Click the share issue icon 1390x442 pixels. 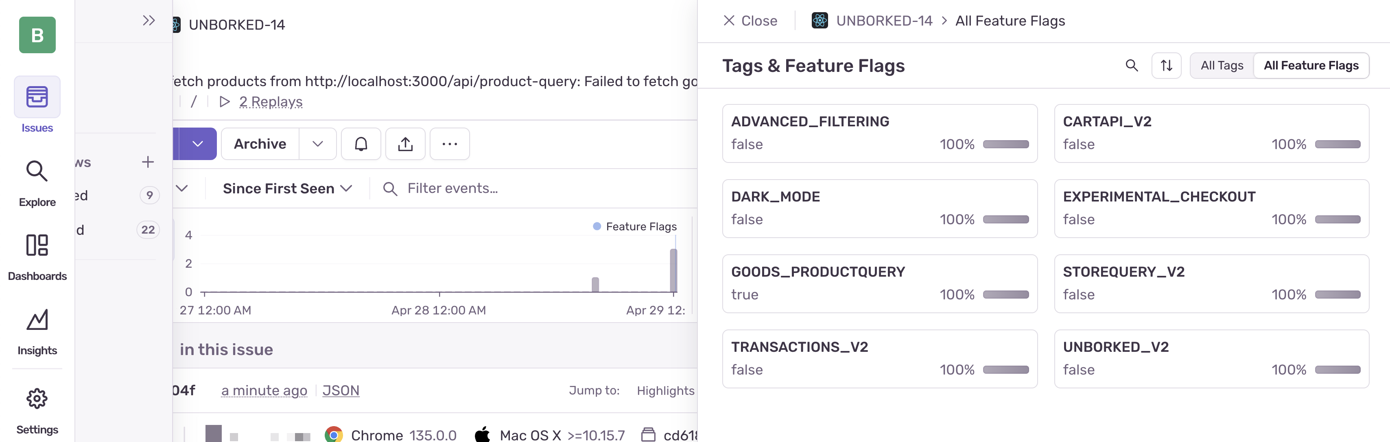pyautogui.click(x=405, y=144)
